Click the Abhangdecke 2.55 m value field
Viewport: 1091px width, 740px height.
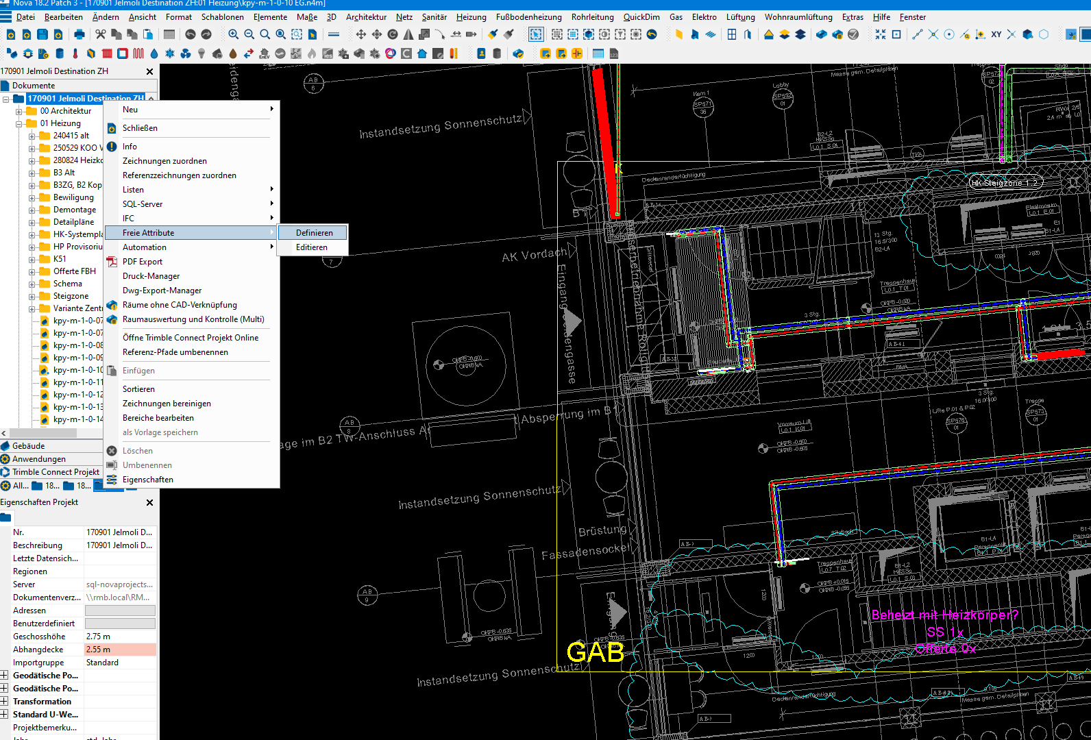click(120, 650)
